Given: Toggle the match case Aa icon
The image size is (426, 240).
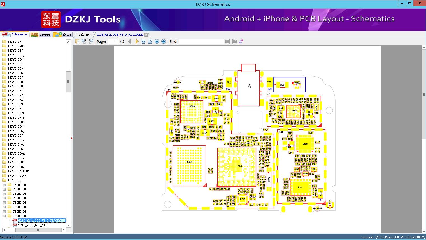Looking at the screenshot, I should tap(241, 41).
